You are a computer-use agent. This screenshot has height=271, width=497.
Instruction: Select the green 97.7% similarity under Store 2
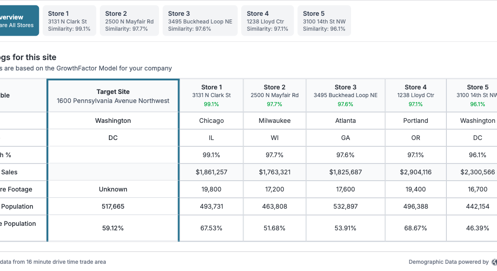(x=274, y=105)
